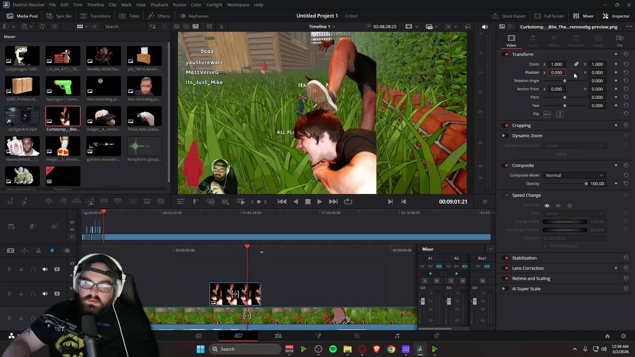This screenshot has width=635, height=357.
Task: Open the timeline marker chevron dropdown
Action: 261,252
